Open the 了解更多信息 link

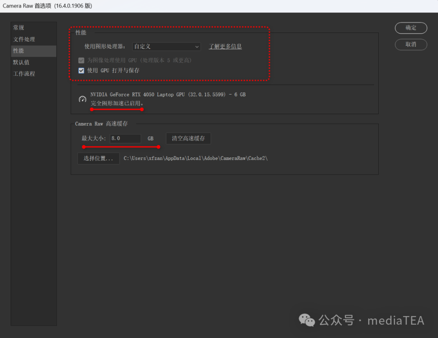coord(225,46)
